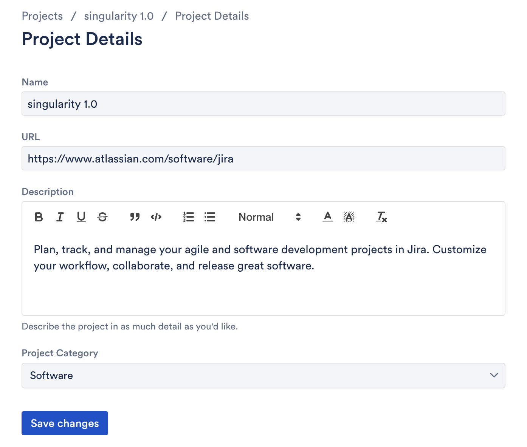Insert a blockquote in the description
The image size is (527, 447).
pos(135,217)
